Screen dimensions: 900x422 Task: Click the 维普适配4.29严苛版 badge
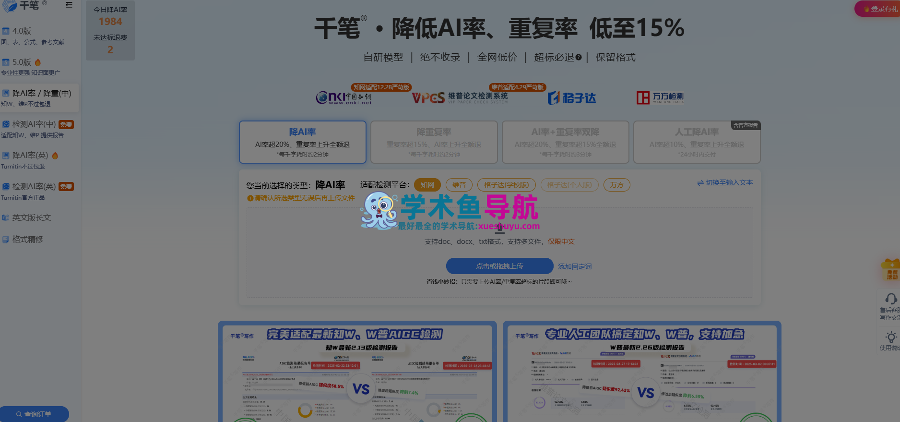(518, 87)
